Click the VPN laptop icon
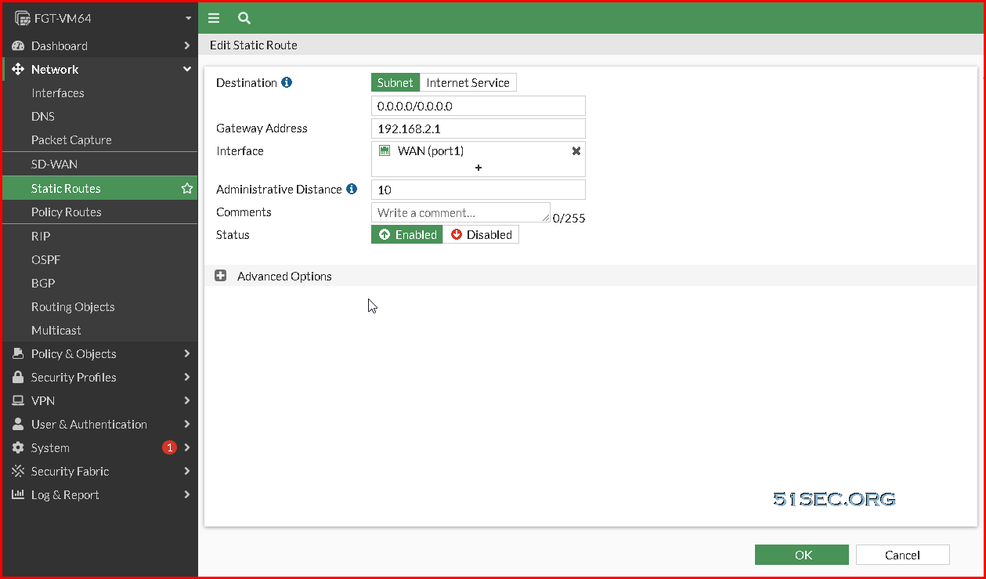 click(x=18, y=400)
